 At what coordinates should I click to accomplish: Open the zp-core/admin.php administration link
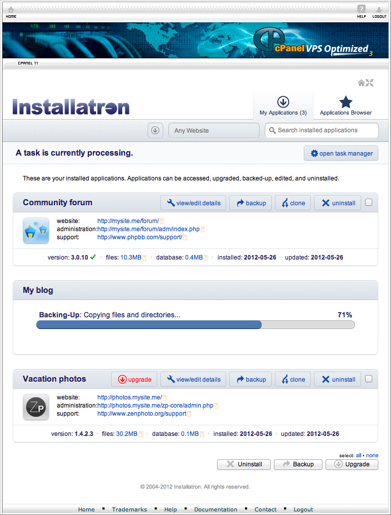(155, 406)
